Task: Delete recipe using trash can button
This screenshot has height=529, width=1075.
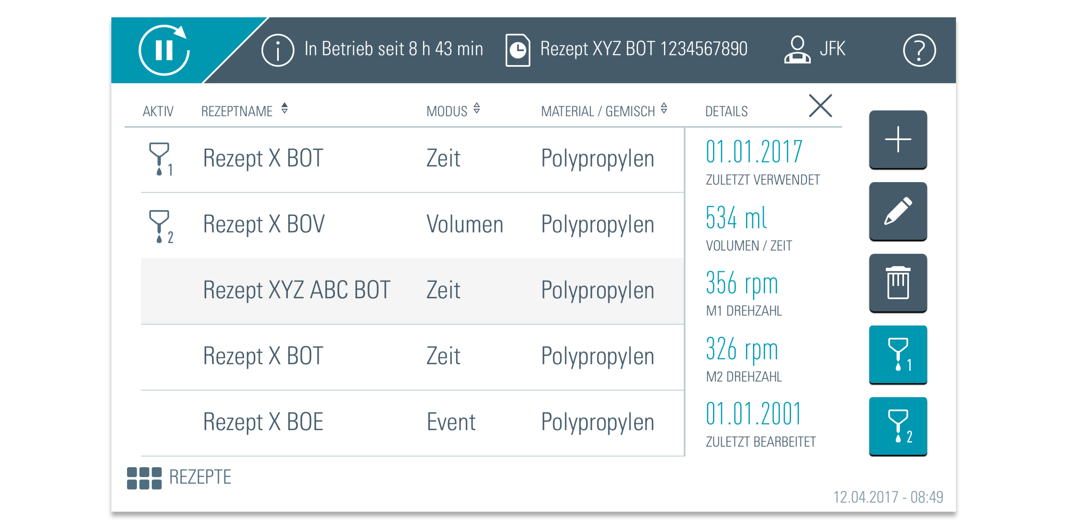Action: pos(898,283)
